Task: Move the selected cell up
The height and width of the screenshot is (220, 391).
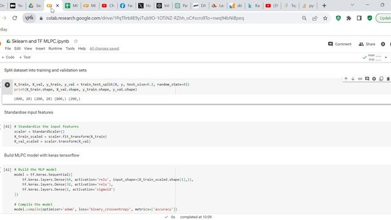Action: coord(346,79)
